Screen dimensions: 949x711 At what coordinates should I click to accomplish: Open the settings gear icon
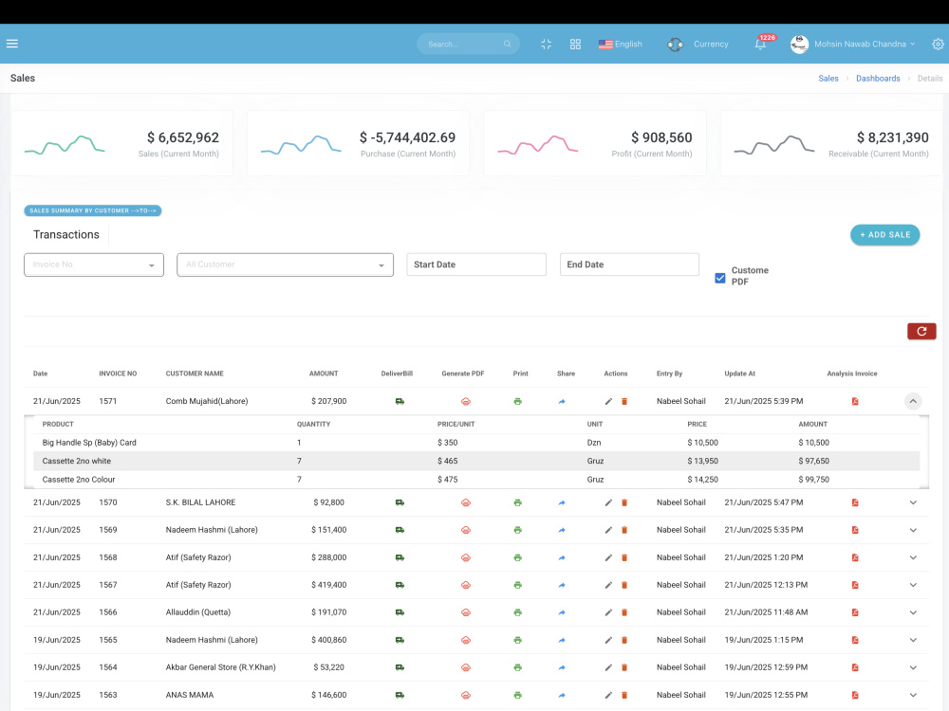pyautogui.click(x=938, y=45)
